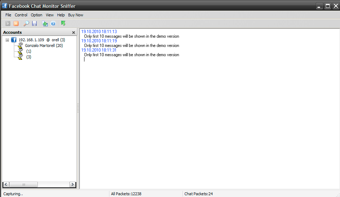Close the Accounts panel

[73, 32]
